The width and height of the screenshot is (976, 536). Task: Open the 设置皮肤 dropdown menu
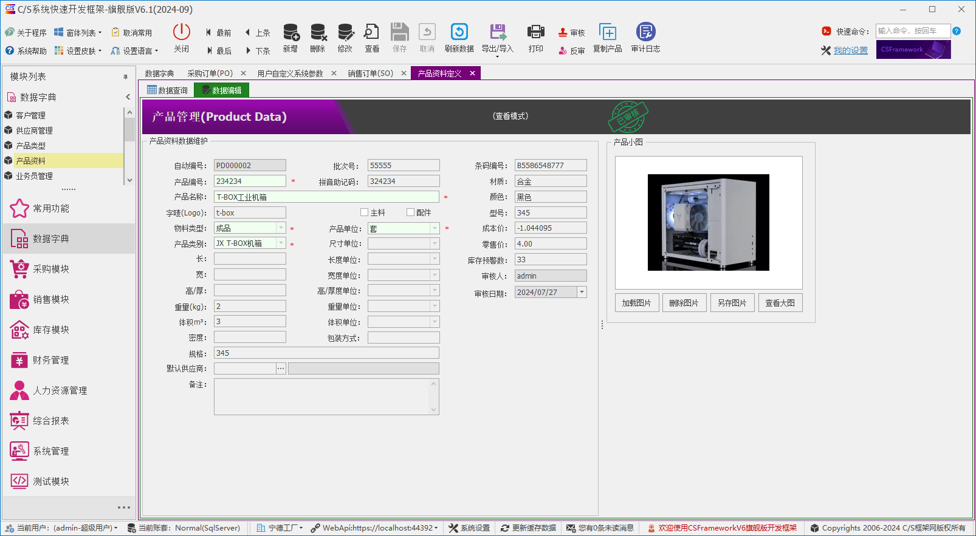tap(78, 51)
